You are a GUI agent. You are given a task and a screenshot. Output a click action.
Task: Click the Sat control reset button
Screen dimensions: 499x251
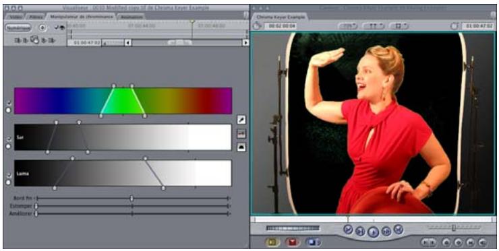(8, 147)
